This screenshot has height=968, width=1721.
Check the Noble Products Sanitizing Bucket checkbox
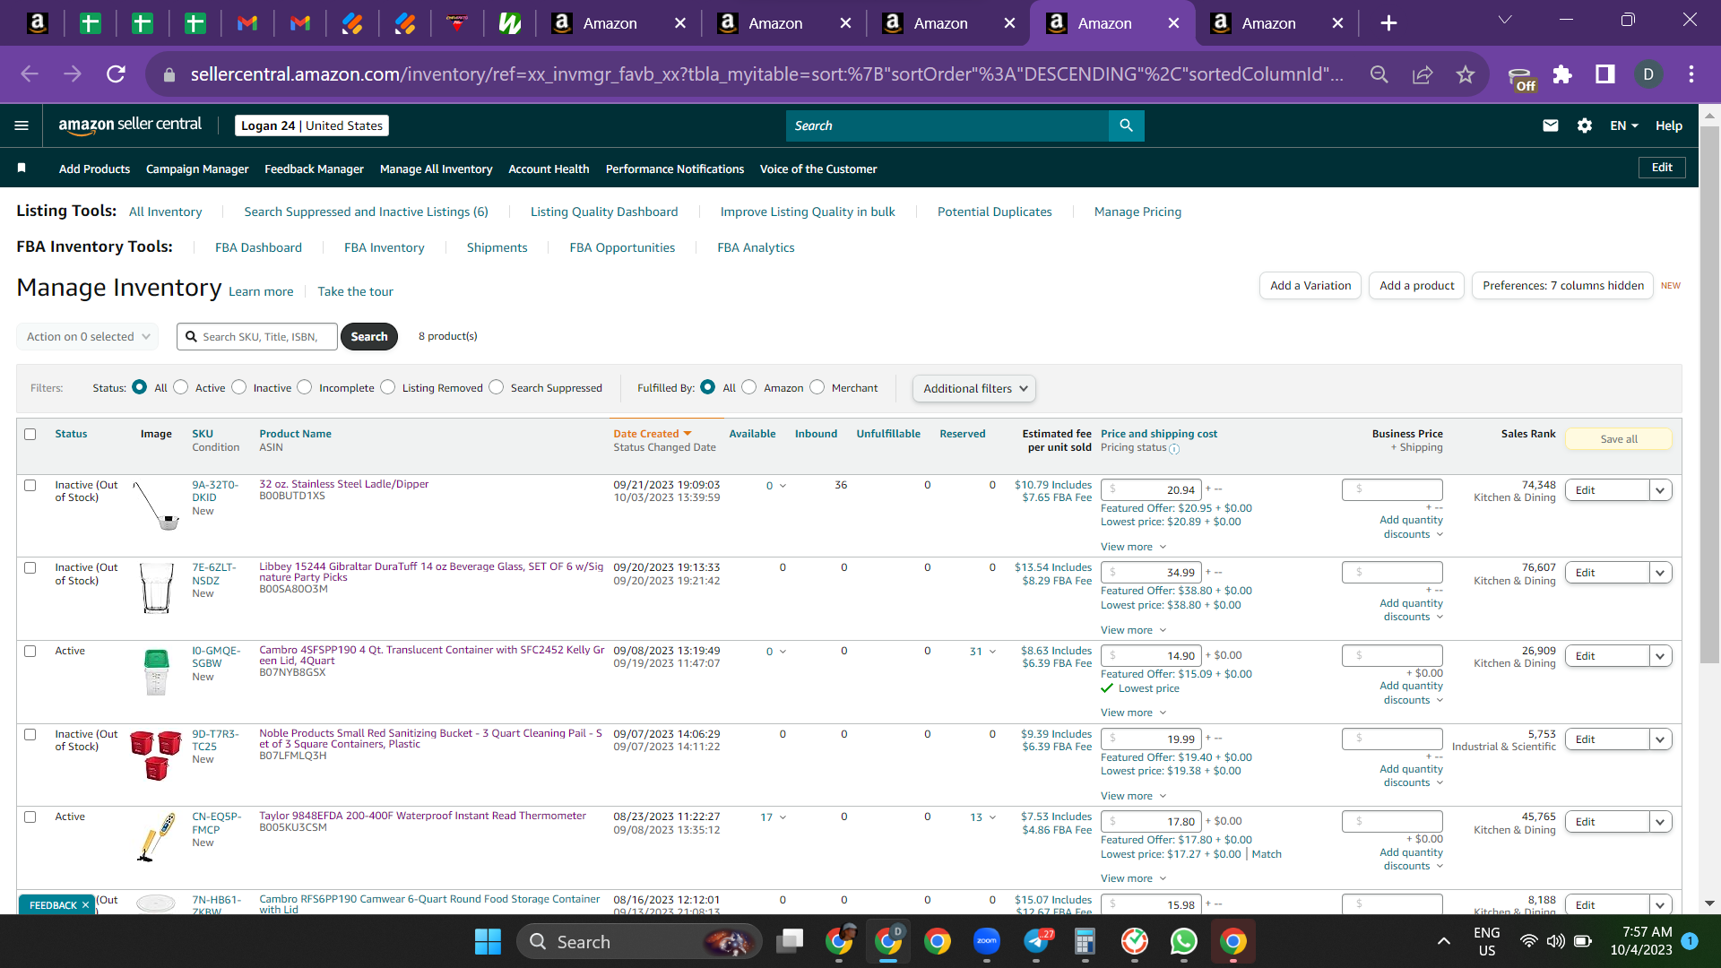click(30, 734)
